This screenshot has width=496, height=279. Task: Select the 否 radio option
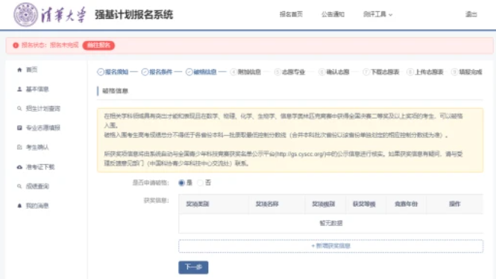[200, 183]
